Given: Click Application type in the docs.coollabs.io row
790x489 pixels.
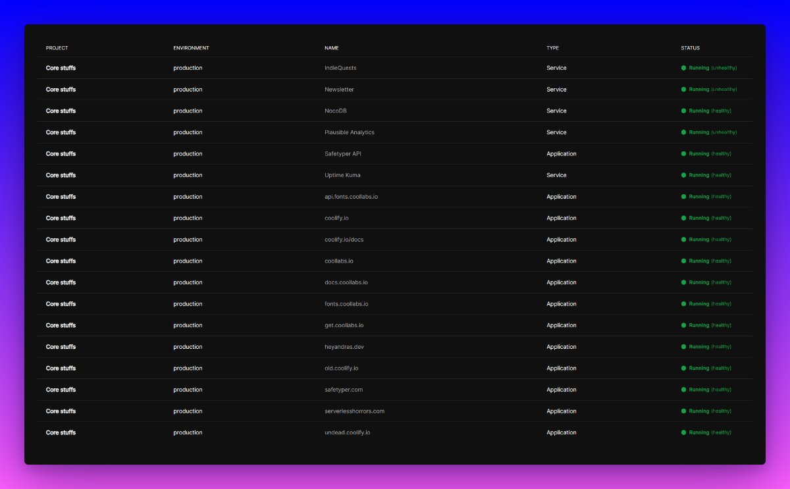Looking at the screenshot, I should pyautogui.click(x=562, y=282).
